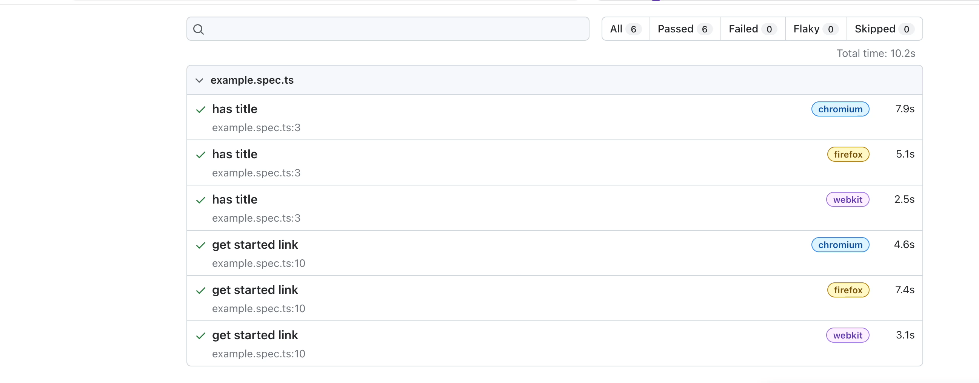The height and width of the screenshot is (383, 979).
Task: Click the search magnifier icon
Action: coord(199,29)
